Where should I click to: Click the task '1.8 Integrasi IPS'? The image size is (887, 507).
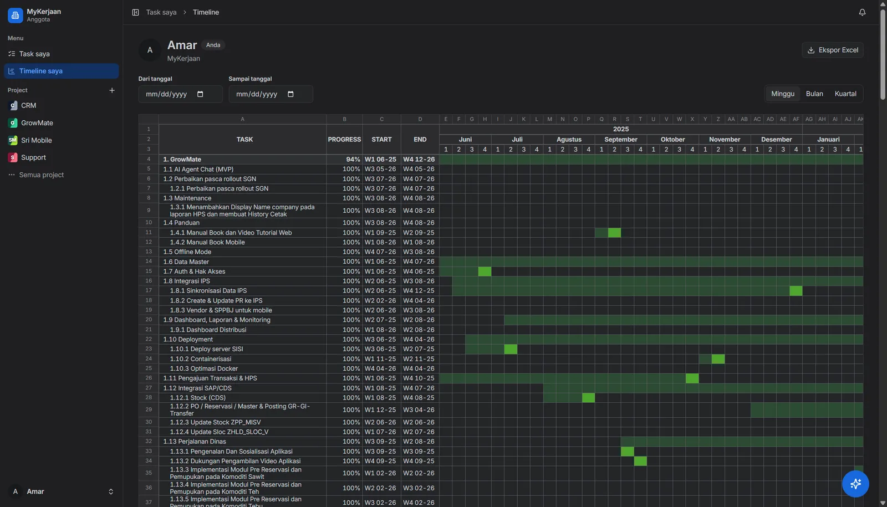click(x=187, y=281)
